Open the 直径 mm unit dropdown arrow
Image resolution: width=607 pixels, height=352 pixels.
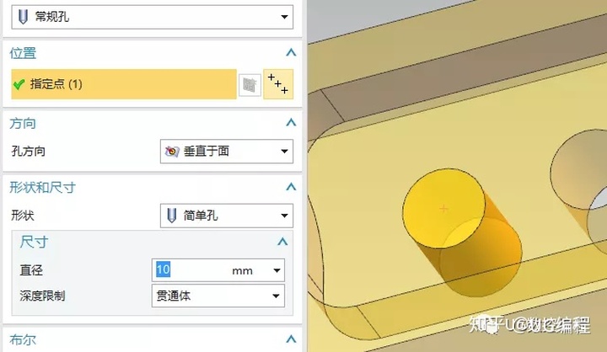coord(277,270)
